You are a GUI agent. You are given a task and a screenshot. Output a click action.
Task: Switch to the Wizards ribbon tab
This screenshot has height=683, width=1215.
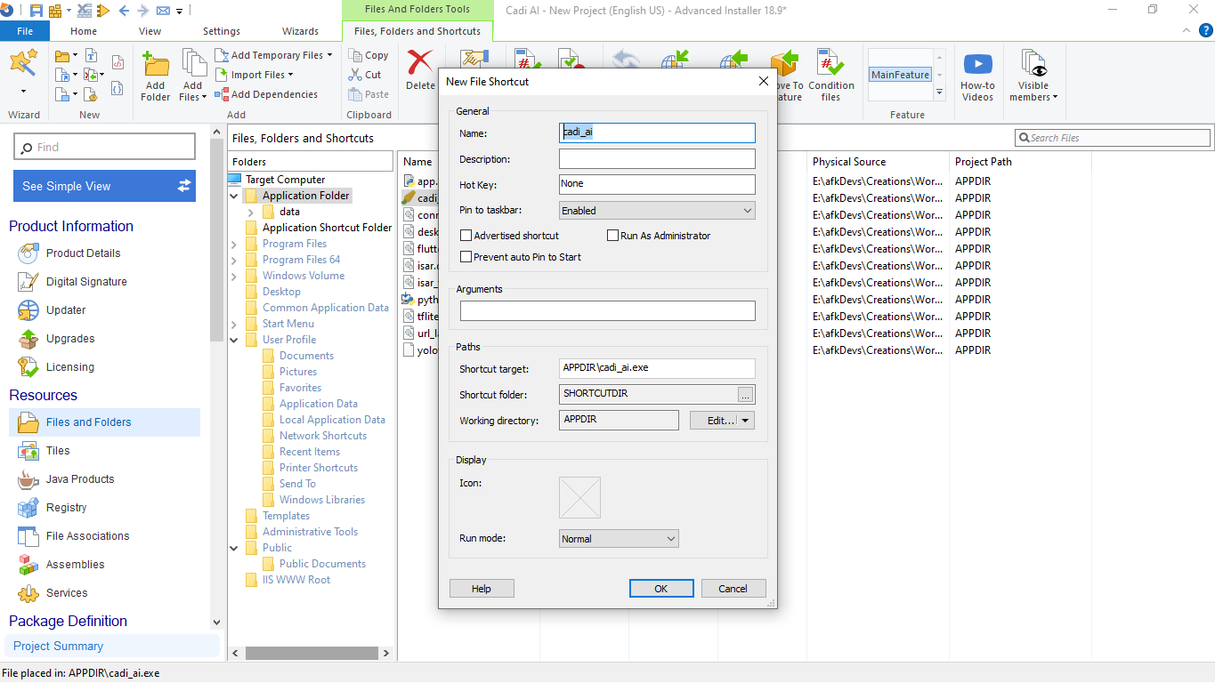click(301, 31)
